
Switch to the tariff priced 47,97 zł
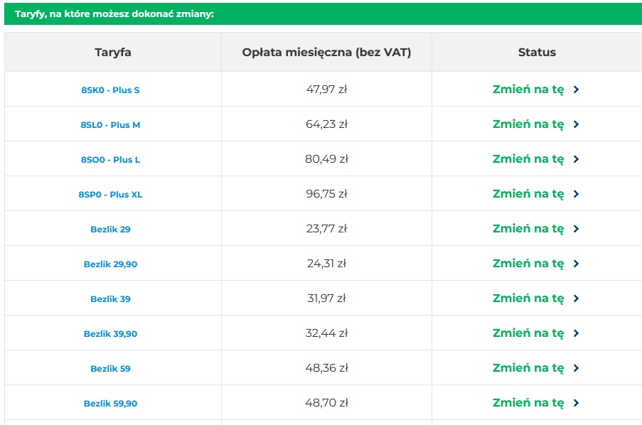528,90
